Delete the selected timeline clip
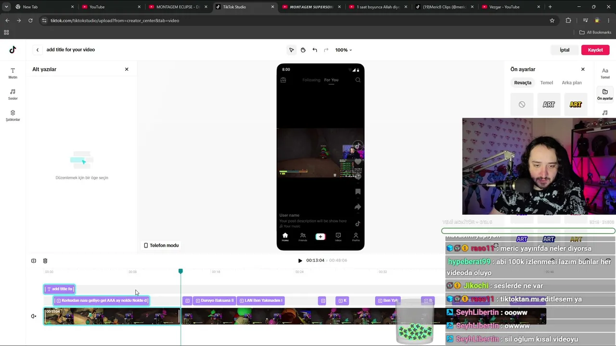 [45, 261]
